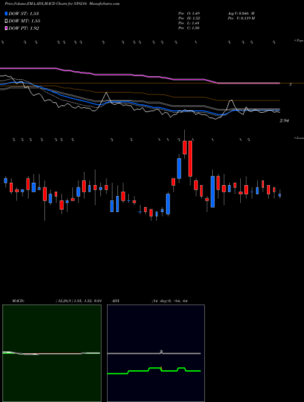Image resolution: width=304 pixels, height=402 pixels.
Task: Click the 'Pre V: 0.119 M' volume text
Action: tap(241, 18)
